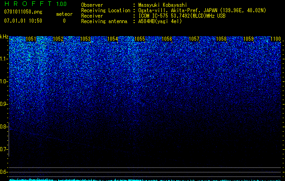Viewport: 285px width, 181px height.
Task: Click the antenna A504HB(yagi 4el) text
Action: pos(160,21)
